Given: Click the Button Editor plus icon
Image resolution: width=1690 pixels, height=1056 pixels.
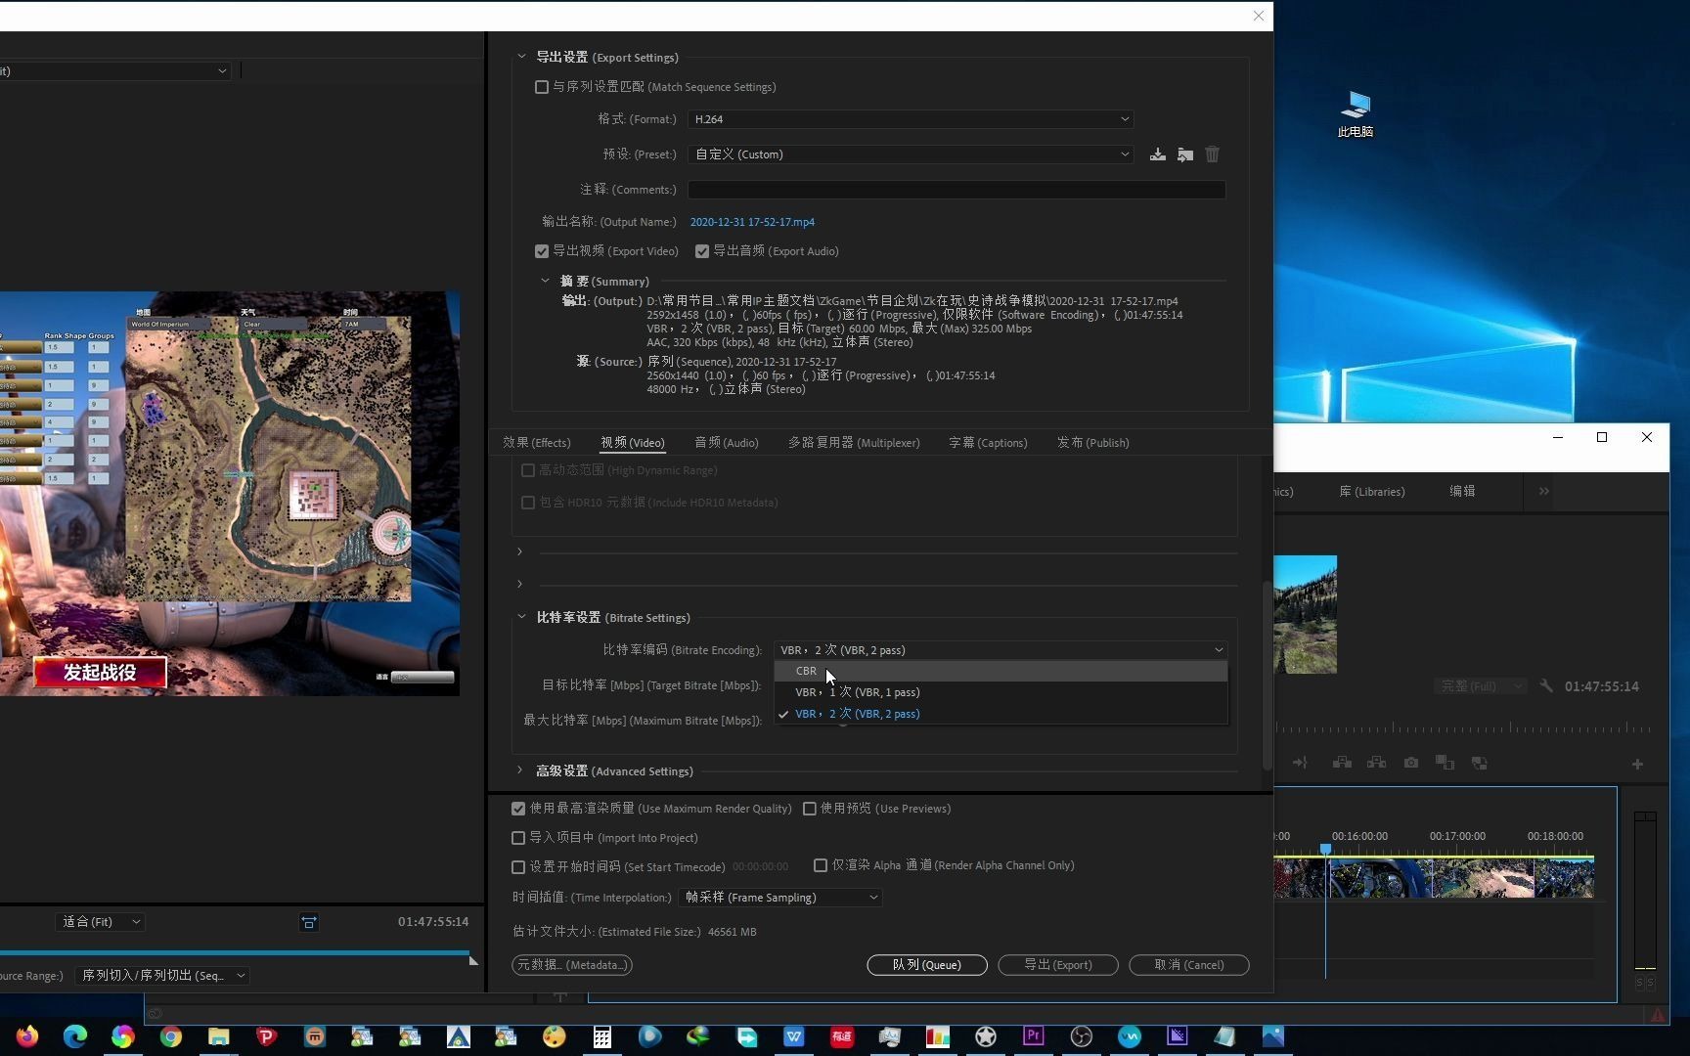Looking at the screenshot, I should tap(1637, 764).
